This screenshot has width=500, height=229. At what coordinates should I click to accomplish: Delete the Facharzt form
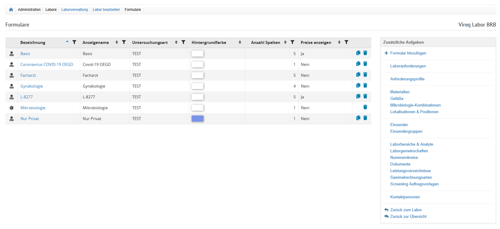[x=365, y=75]
